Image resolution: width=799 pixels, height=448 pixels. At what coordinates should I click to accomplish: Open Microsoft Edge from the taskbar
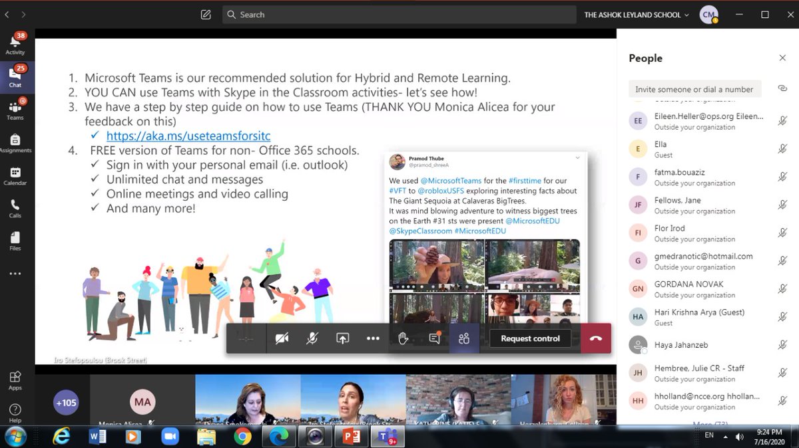(278, 436)
